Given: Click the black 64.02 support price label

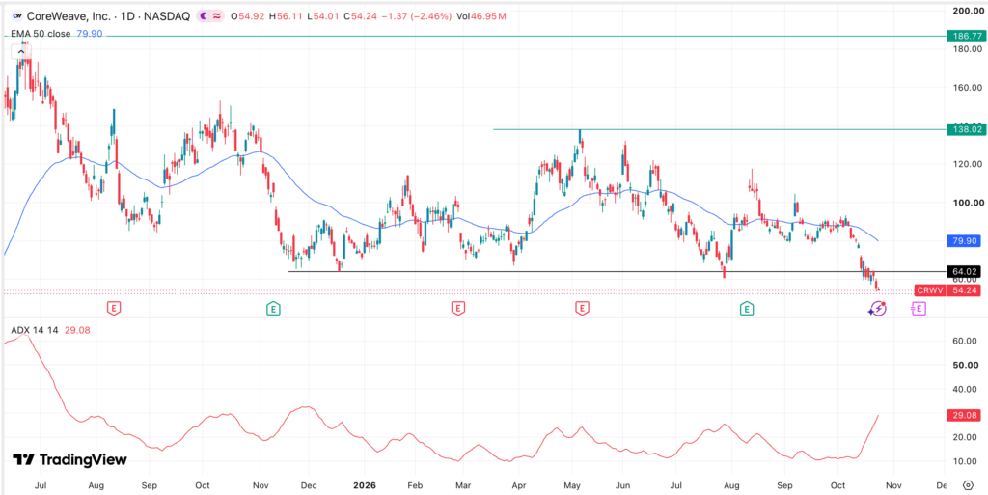Looking at the screenshot, I should pos(964,271).
